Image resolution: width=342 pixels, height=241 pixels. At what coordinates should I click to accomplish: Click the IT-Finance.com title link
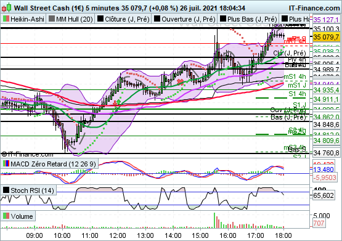[314, 8]
